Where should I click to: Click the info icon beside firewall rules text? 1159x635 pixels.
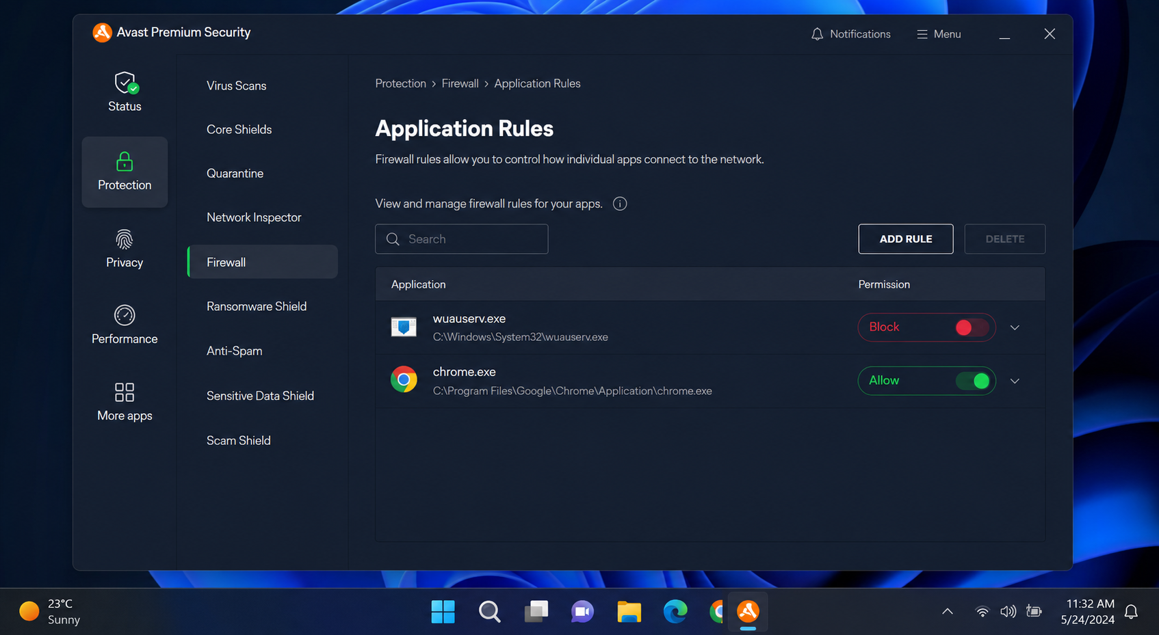[x=620, y=204]
